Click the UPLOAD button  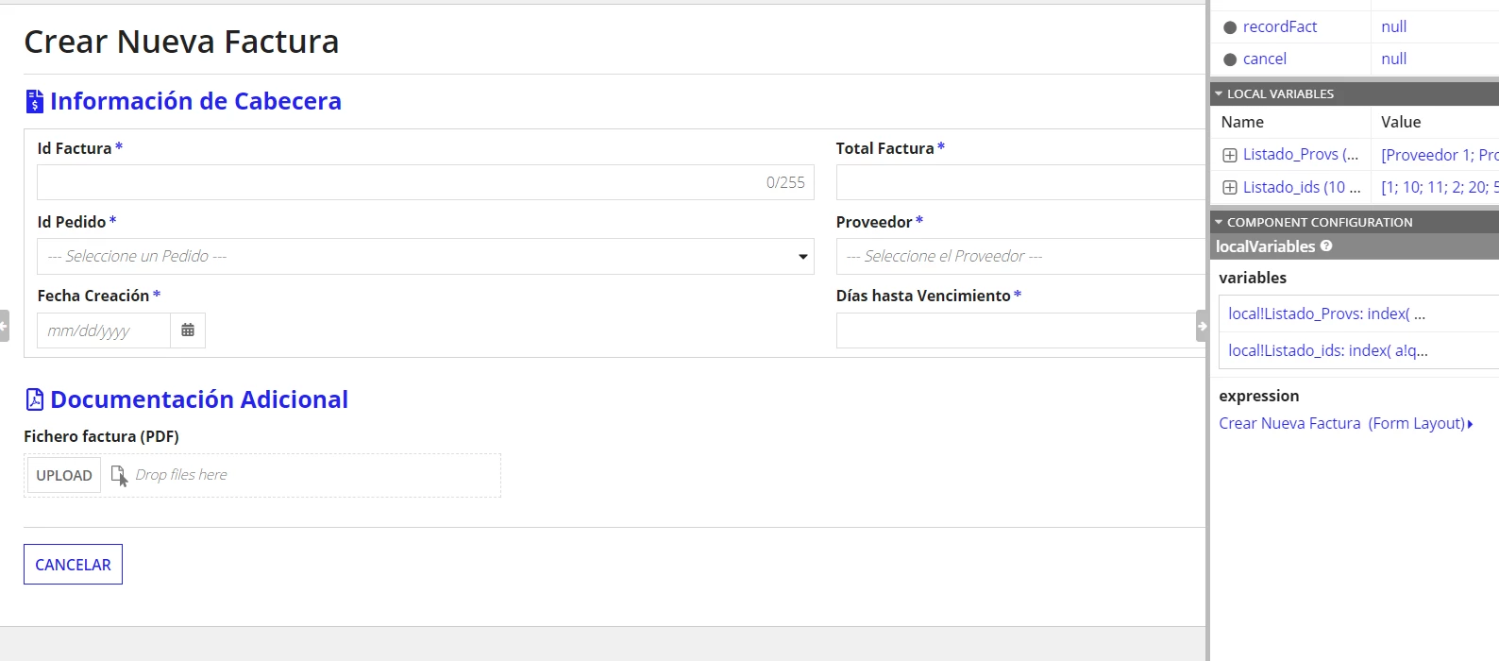pyautogui.click(x=64, y=475)
